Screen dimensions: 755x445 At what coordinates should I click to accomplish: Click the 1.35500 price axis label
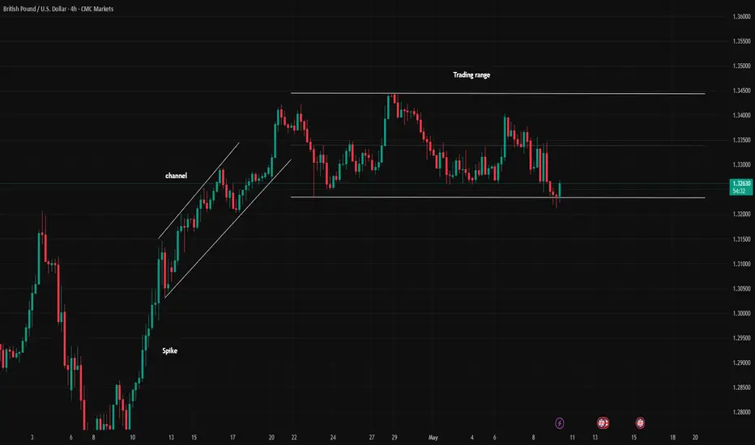741,41
